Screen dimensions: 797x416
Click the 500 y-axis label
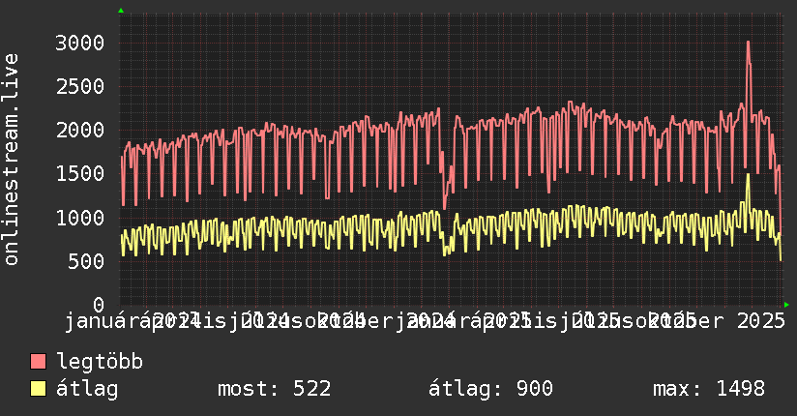click(86, 261)
